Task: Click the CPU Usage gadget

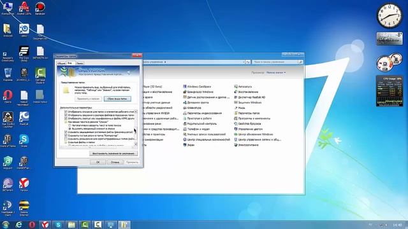Action: [390, 91]
